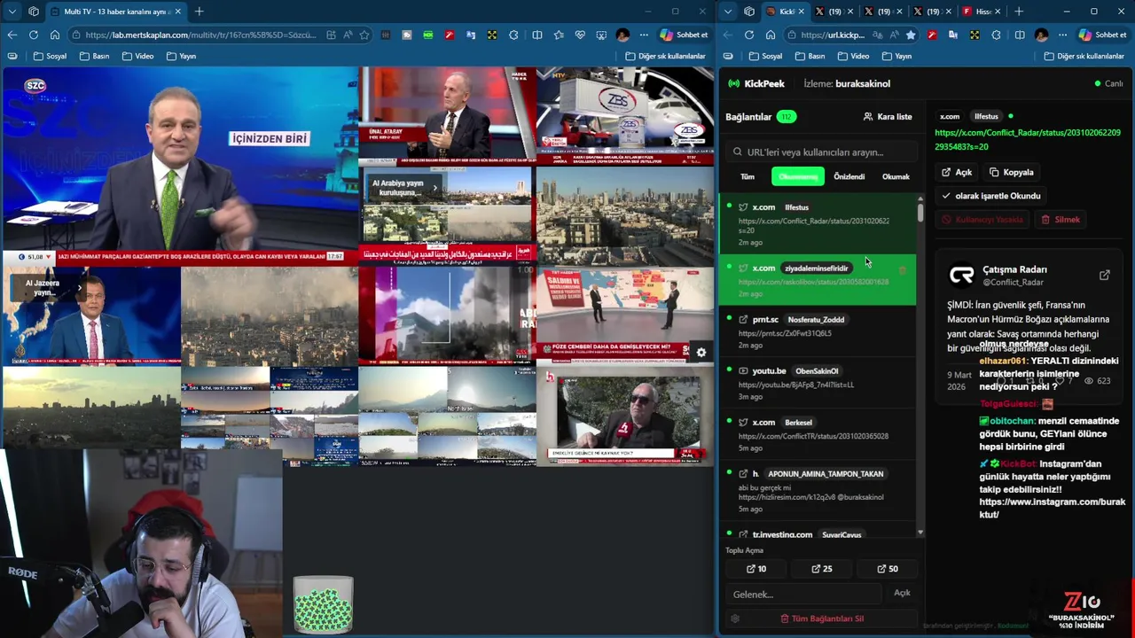Image resolution: width=1135 pixels, height=638 pixels.
Task: Open the tab search dropdown in the left browser
Action: [12, 12]
